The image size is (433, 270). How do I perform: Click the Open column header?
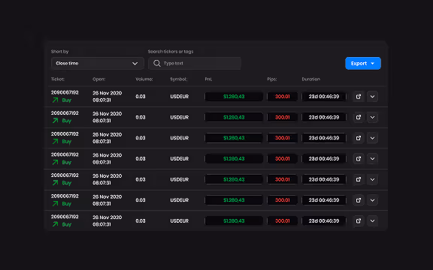click(99, 79)
